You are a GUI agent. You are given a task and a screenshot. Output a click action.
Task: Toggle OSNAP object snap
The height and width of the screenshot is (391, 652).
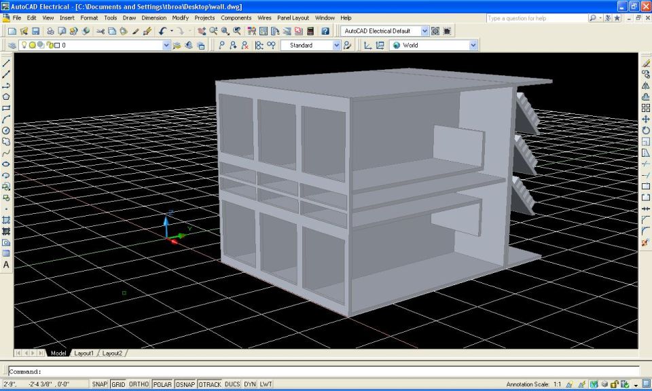185,384
